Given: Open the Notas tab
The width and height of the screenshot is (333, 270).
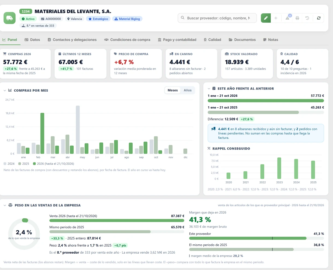Looking at the screenshot, I should pos(270,40).
